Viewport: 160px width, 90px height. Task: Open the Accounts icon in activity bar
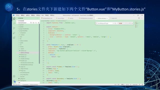[x=14, y=76]
